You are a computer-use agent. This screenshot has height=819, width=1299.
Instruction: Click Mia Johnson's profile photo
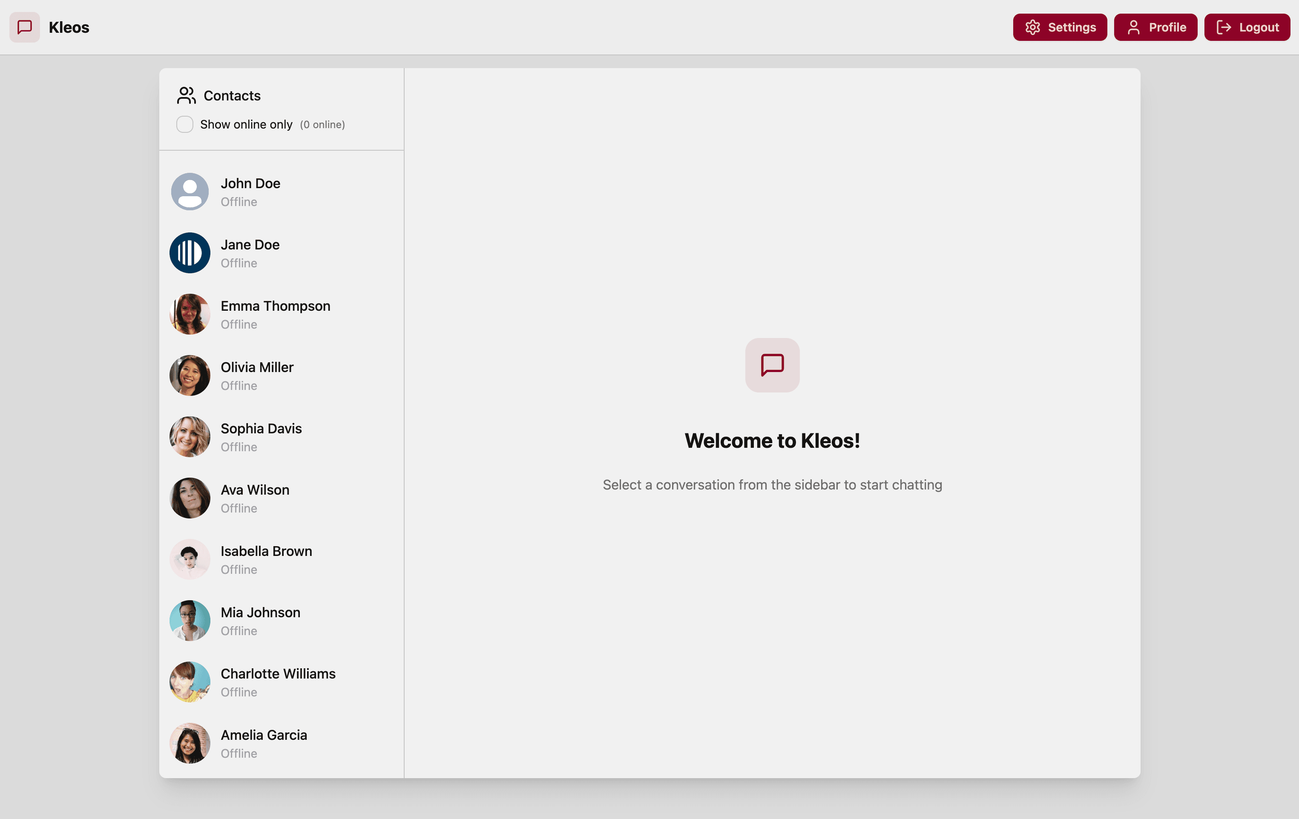point(190,620)
